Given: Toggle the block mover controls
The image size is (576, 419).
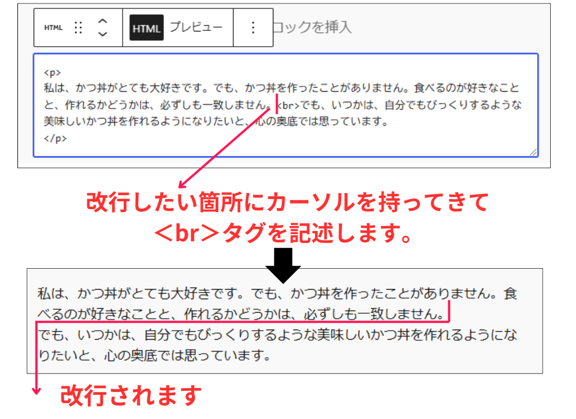Looking at the screenshot, I should pos(103,26).
